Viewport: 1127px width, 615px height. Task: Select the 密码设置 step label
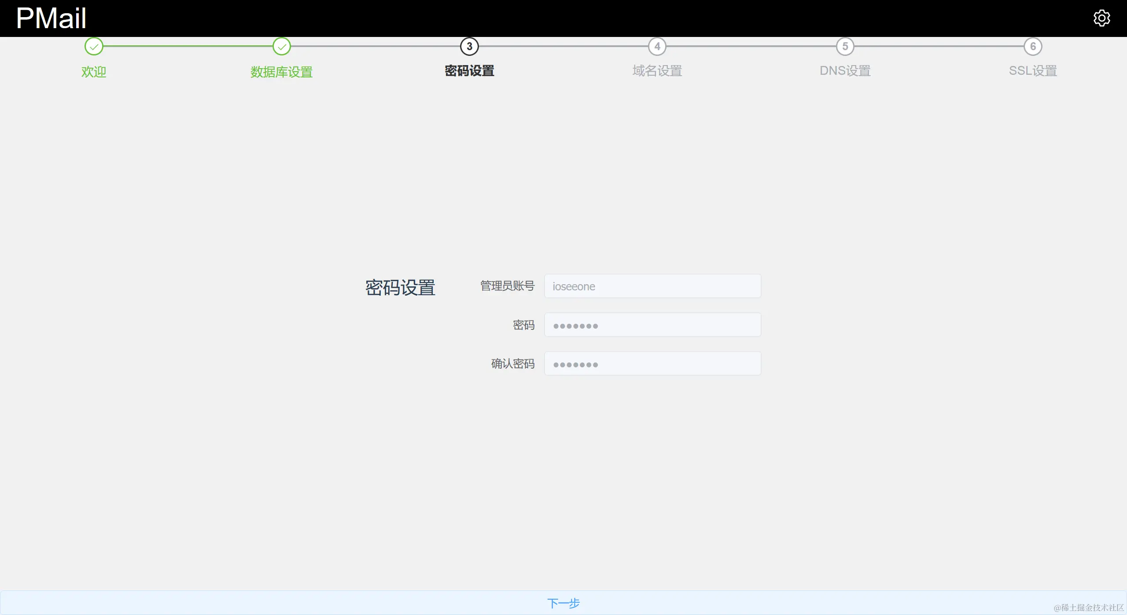point(469,71)
